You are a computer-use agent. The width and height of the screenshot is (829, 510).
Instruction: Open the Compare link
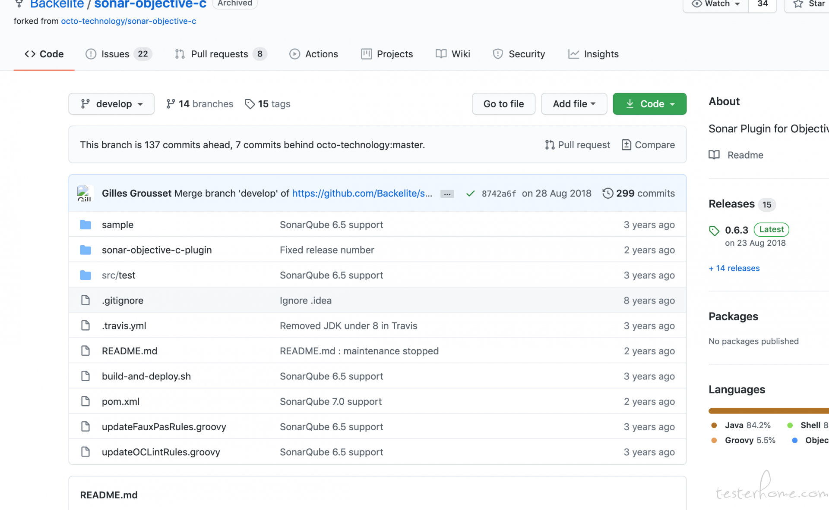click(648, 145)
